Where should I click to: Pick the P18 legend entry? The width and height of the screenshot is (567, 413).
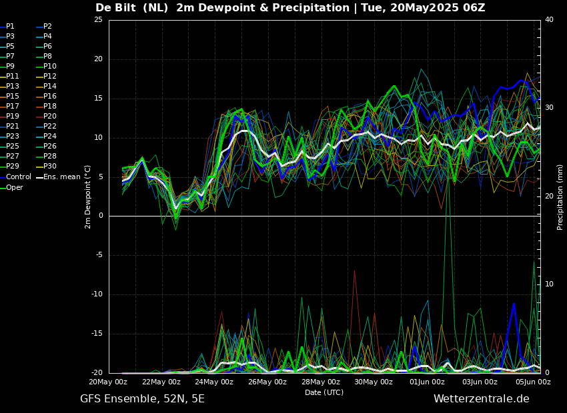(47, 106)
